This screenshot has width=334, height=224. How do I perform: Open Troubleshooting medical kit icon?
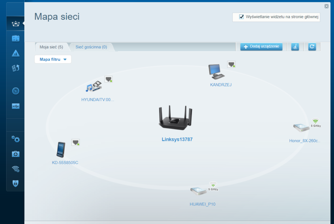pyautogui.click(x=16, y=154)
